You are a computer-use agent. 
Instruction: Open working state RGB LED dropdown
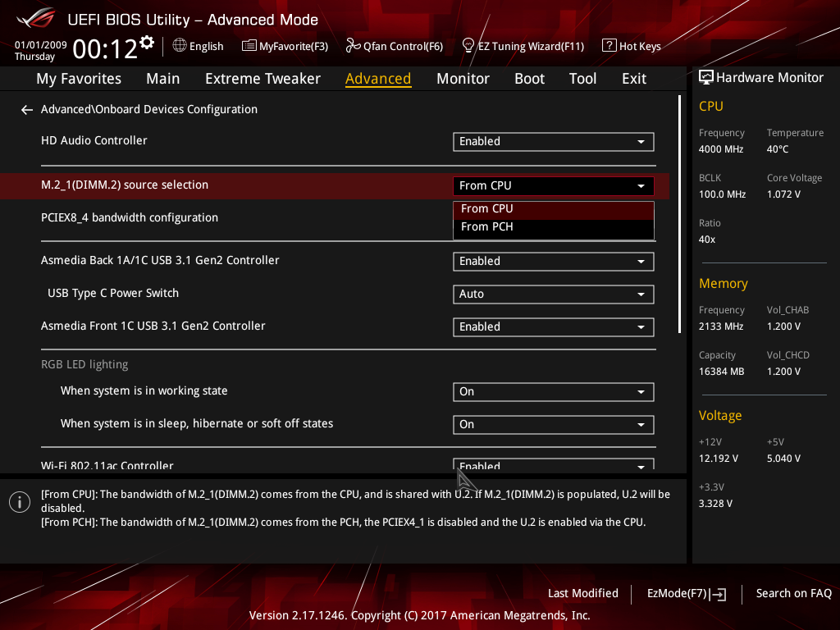coord(554,391)
